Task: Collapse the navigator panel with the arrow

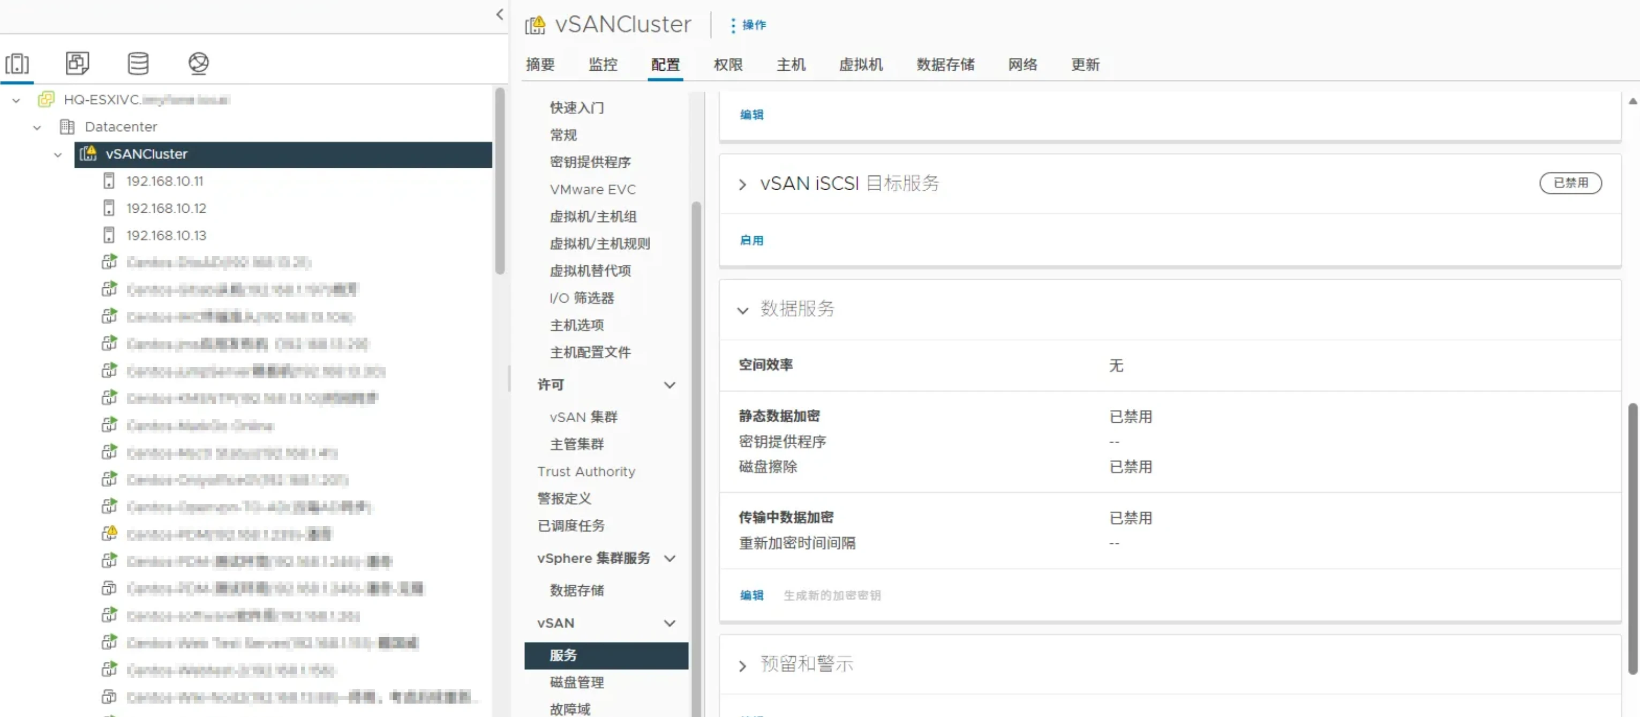Action: pyautogui.click(x=500, y=14)
